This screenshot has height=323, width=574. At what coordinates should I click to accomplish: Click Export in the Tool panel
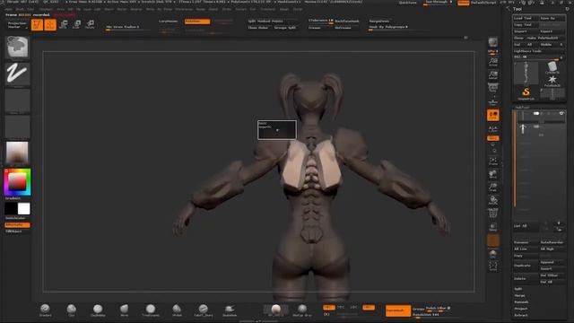click(x=552, y=31)
